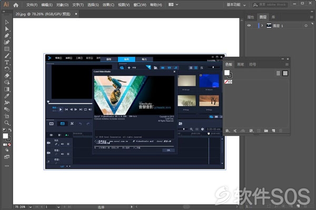Open swatch libraries menu icon

click(x=228, y=131)
